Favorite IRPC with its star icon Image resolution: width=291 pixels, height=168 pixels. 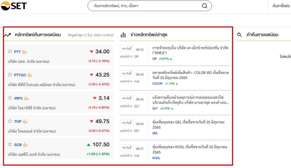click(x=10, y=98)
